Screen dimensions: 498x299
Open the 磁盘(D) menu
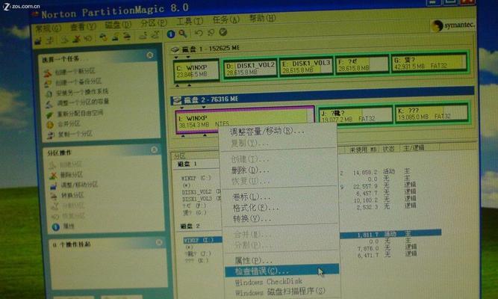click(x=117, y=25)
